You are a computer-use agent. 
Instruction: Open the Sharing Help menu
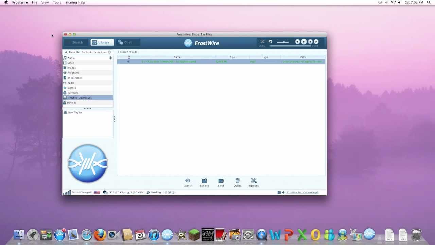coord(75,2)
